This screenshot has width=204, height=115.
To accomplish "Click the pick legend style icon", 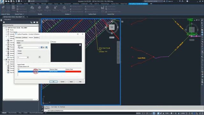I will coord(47,48).
